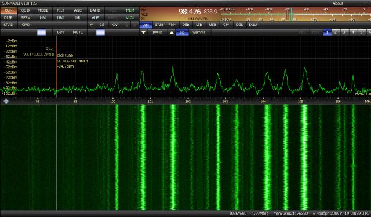Click the zoom level text in spectrum
This screenshot has width=371, height=217.
pyautogui.click(x=363, y=94)
